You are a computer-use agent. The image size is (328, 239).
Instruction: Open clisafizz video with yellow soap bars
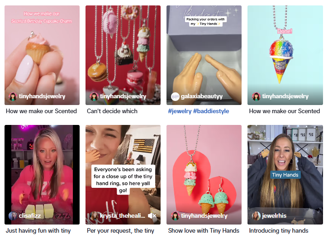(42, 175)
